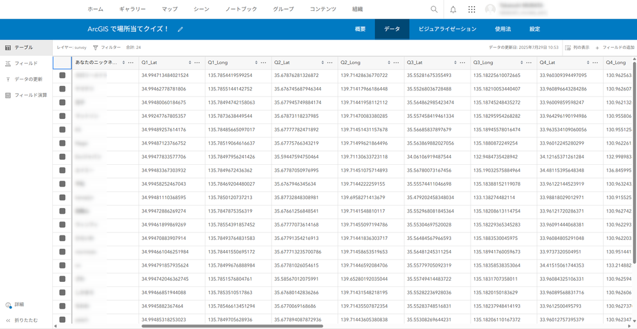
Task: Open Q3_Long column more options
Action: (529, 63)
